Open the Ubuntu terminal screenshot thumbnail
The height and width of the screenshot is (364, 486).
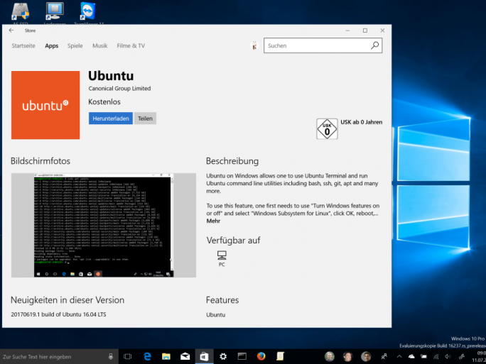point(104,225)
